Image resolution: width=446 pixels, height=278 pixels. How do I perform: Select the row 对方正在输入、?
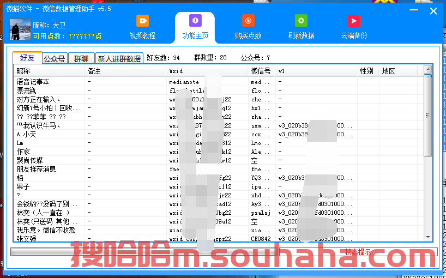click(218, 100)
